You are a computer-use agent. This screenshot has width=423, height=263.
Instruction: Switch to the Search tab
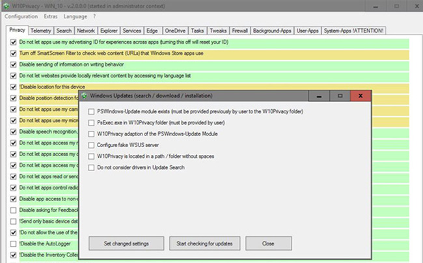(64, 31)
